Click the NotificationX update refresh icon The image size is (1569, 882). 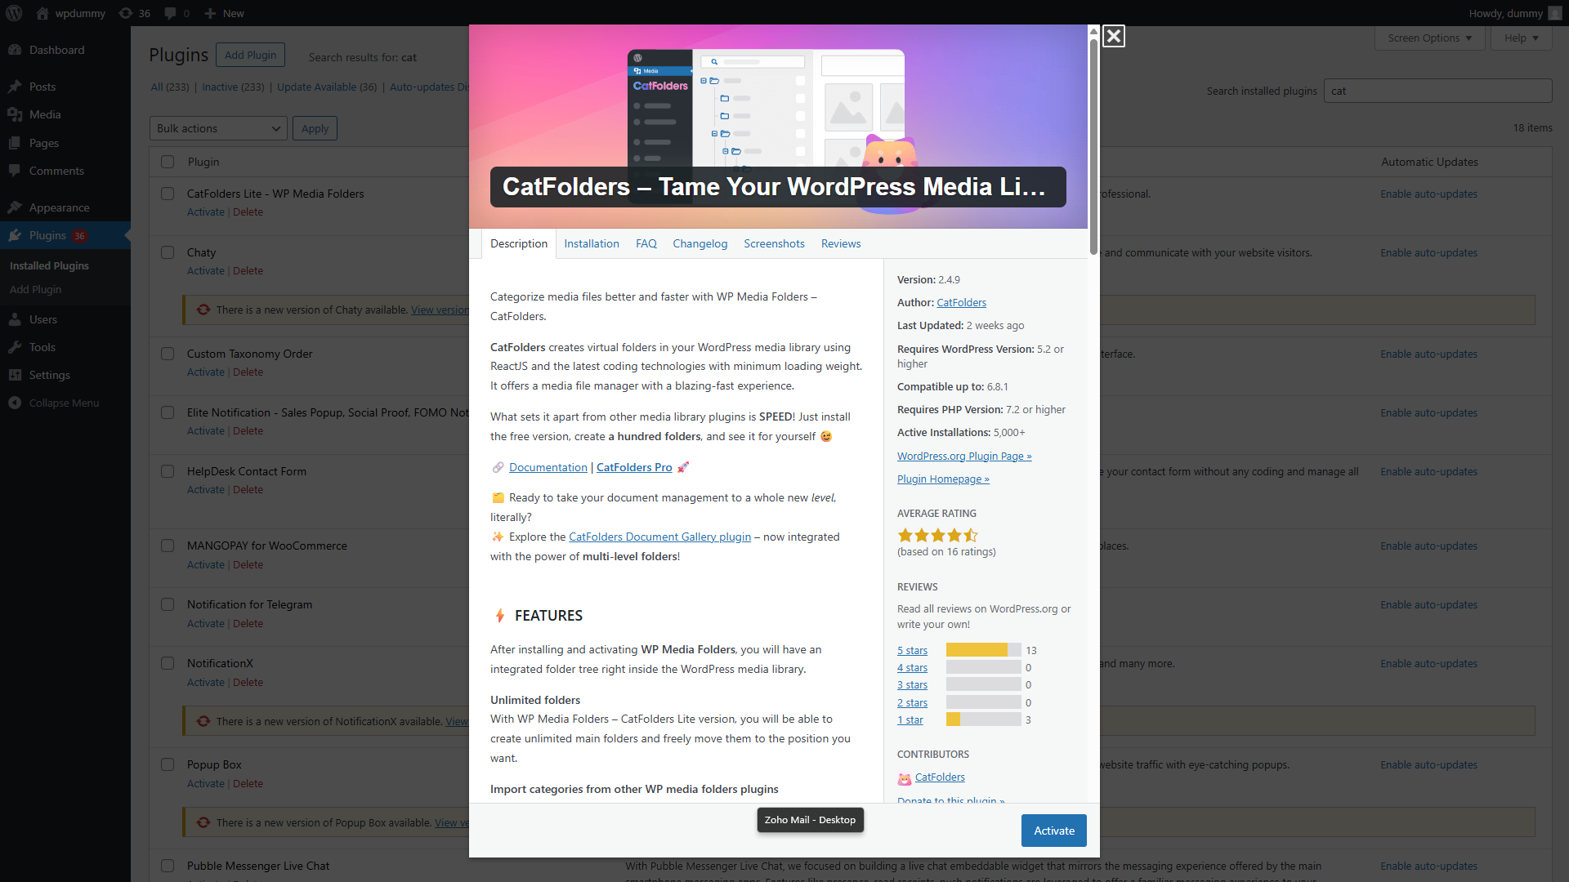203,721
